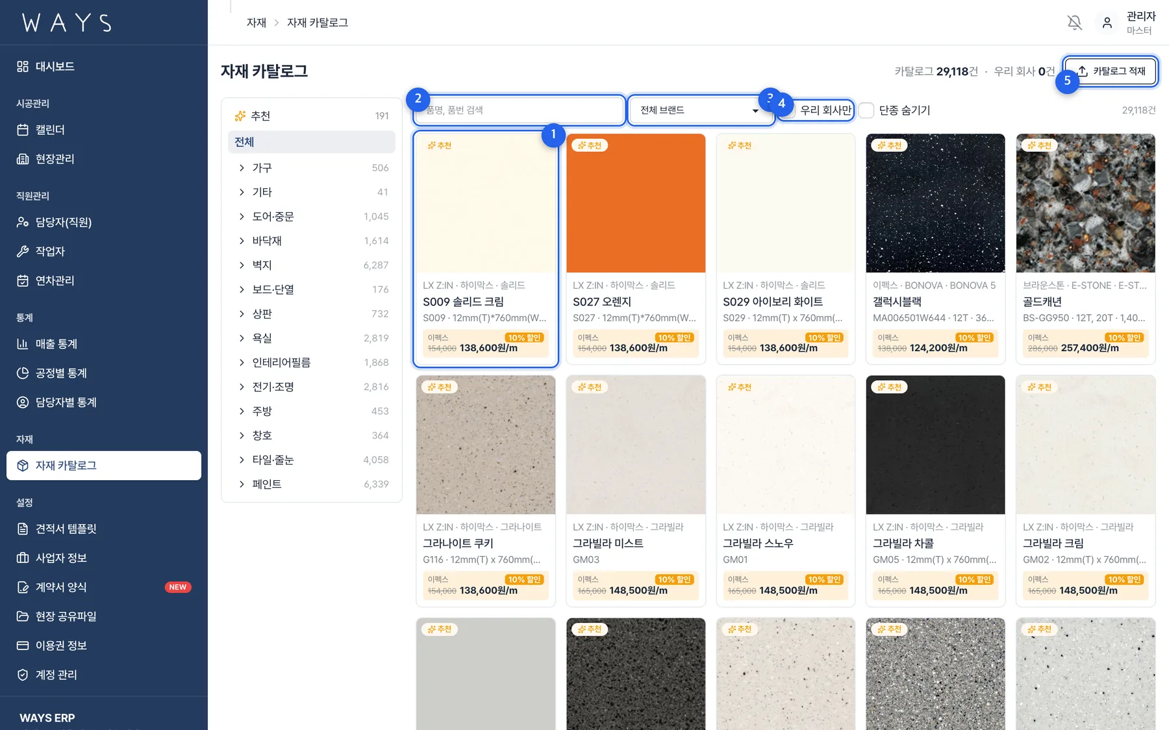The image size is (1169, 730).
Task: Expand the 보드·단열 category
Action: click(242, 289)
